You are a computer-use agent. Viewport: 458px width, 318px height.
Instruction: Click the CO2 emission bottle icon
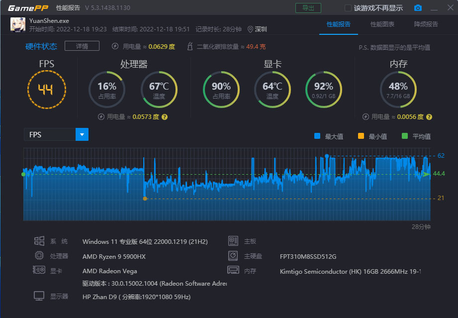[189, 46]
